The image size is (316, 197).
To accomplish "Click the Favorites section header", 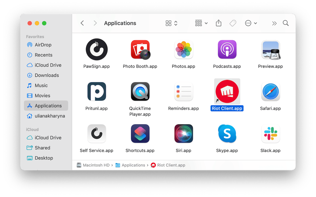I will 35,37.
